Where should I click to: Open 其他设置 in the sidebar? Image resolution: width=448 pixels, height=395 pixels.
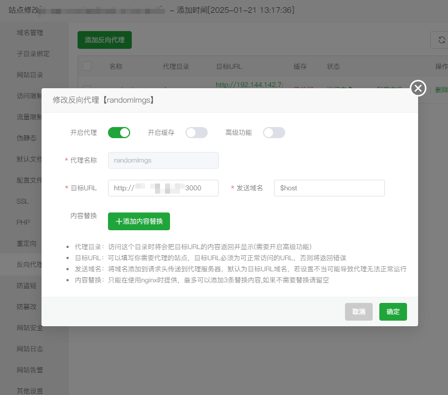30,391
